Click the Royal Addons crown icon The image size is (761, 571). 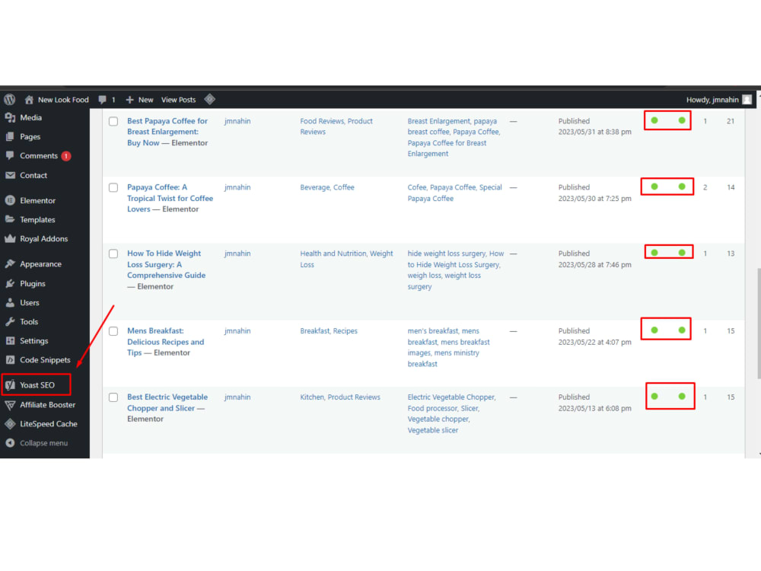[10, 238]
